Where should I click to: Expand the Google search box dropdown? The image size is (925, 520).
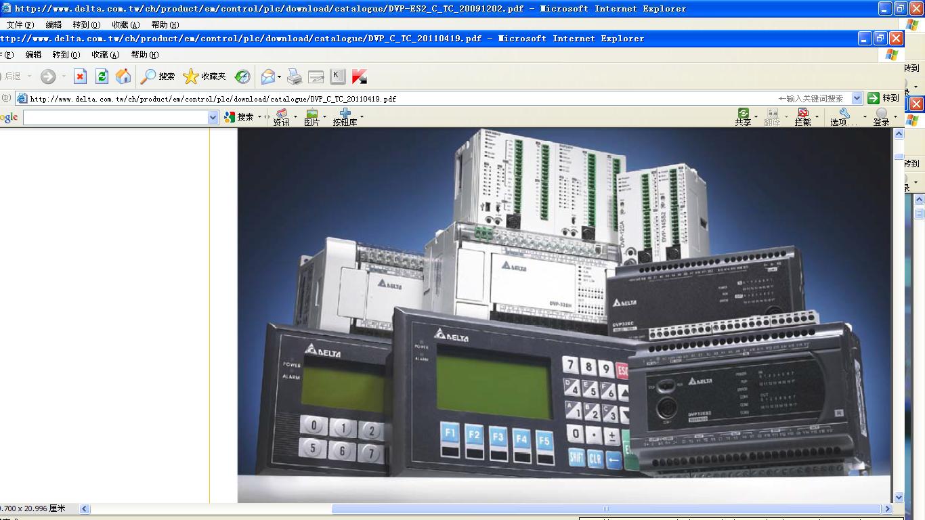point(213,117)
